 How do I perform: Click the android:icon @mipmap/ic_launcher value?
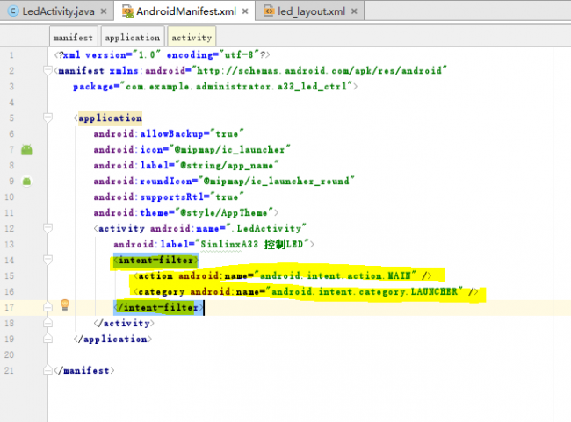point(230,149)
